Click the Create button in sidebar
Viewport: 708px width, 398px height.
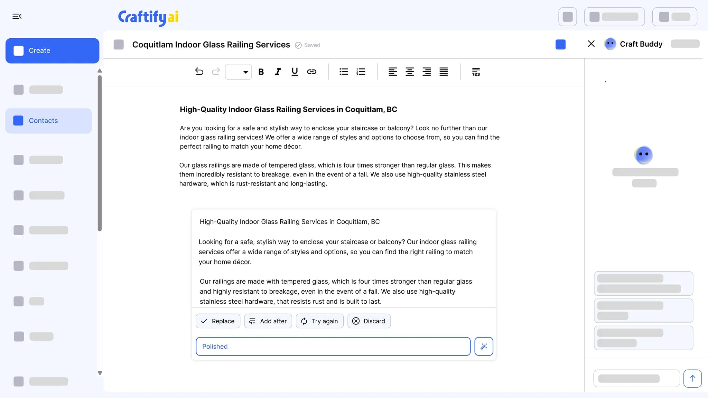coord(52,50)
